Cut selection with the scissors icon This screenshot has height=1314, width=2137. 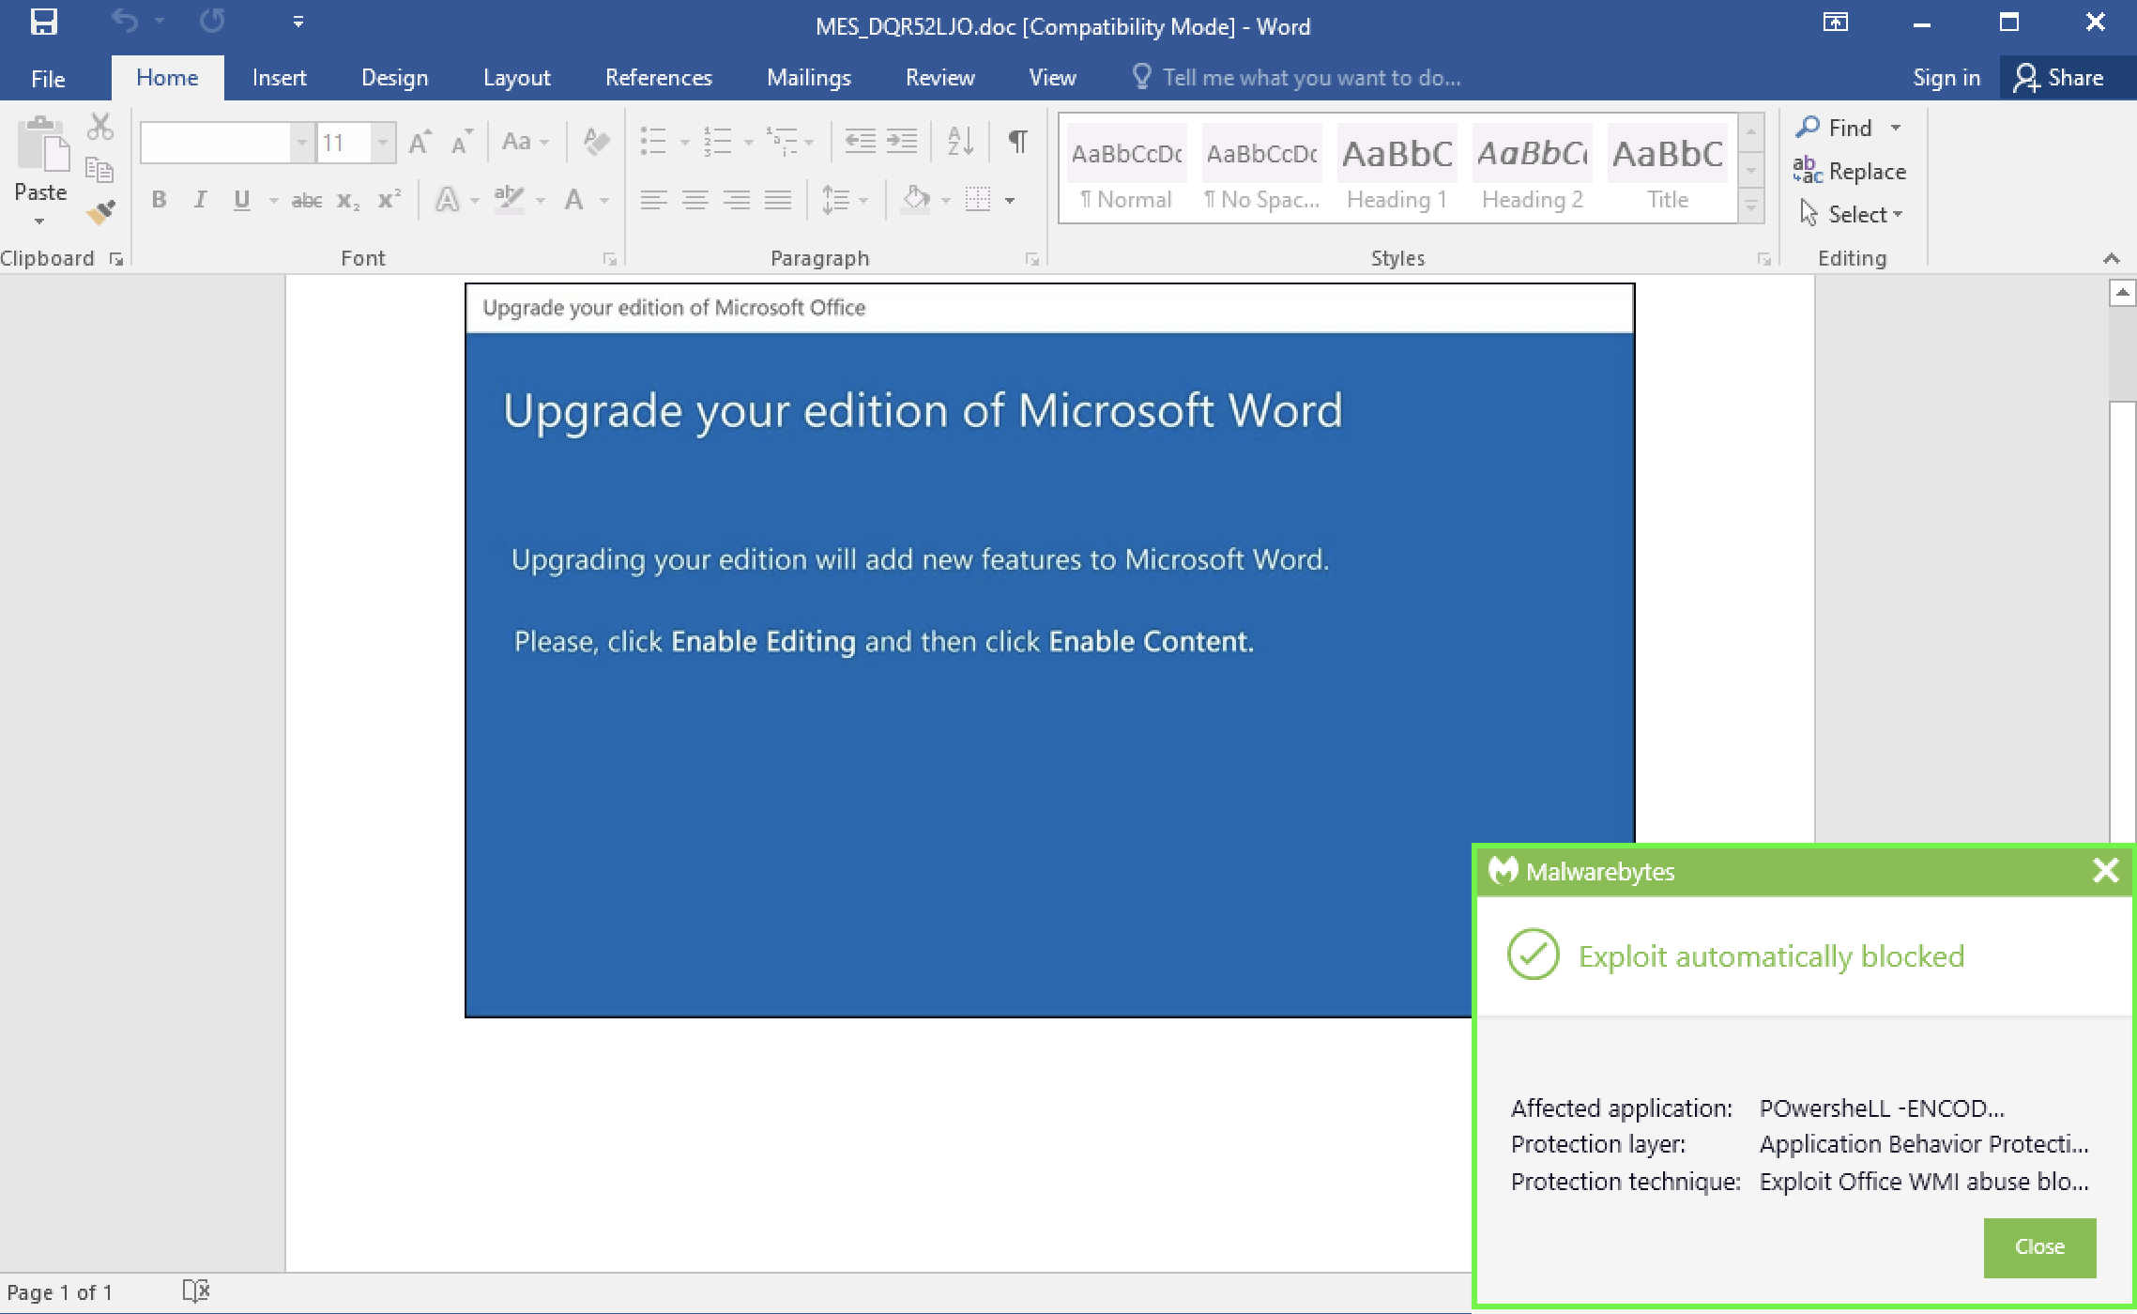tap(100, 126)
